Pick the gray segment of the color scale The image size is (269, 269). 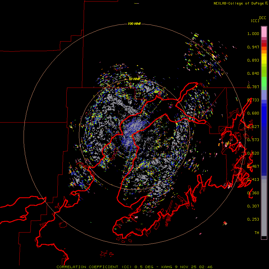pos(264,208)
